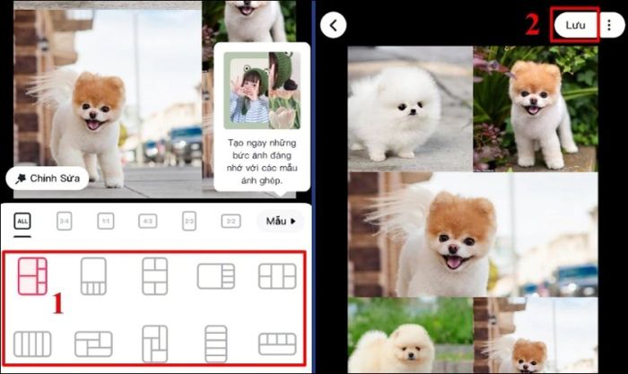This screenshot has width=628, height=374.
Task: Open the three-dot more options menu
Action: pyautogui.click(x=609, y=25)
